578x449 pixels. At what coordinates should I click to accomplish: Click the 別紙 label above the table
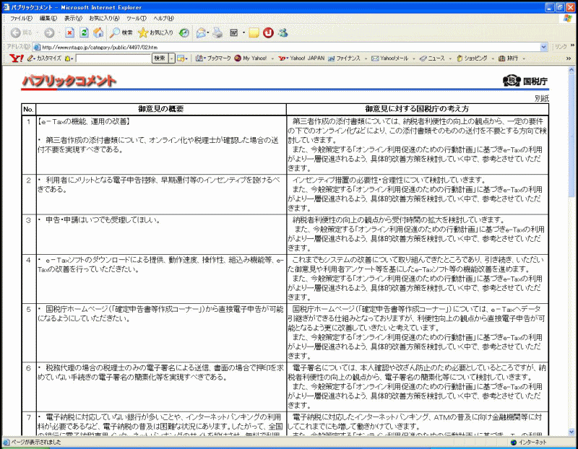click(541, 98)
